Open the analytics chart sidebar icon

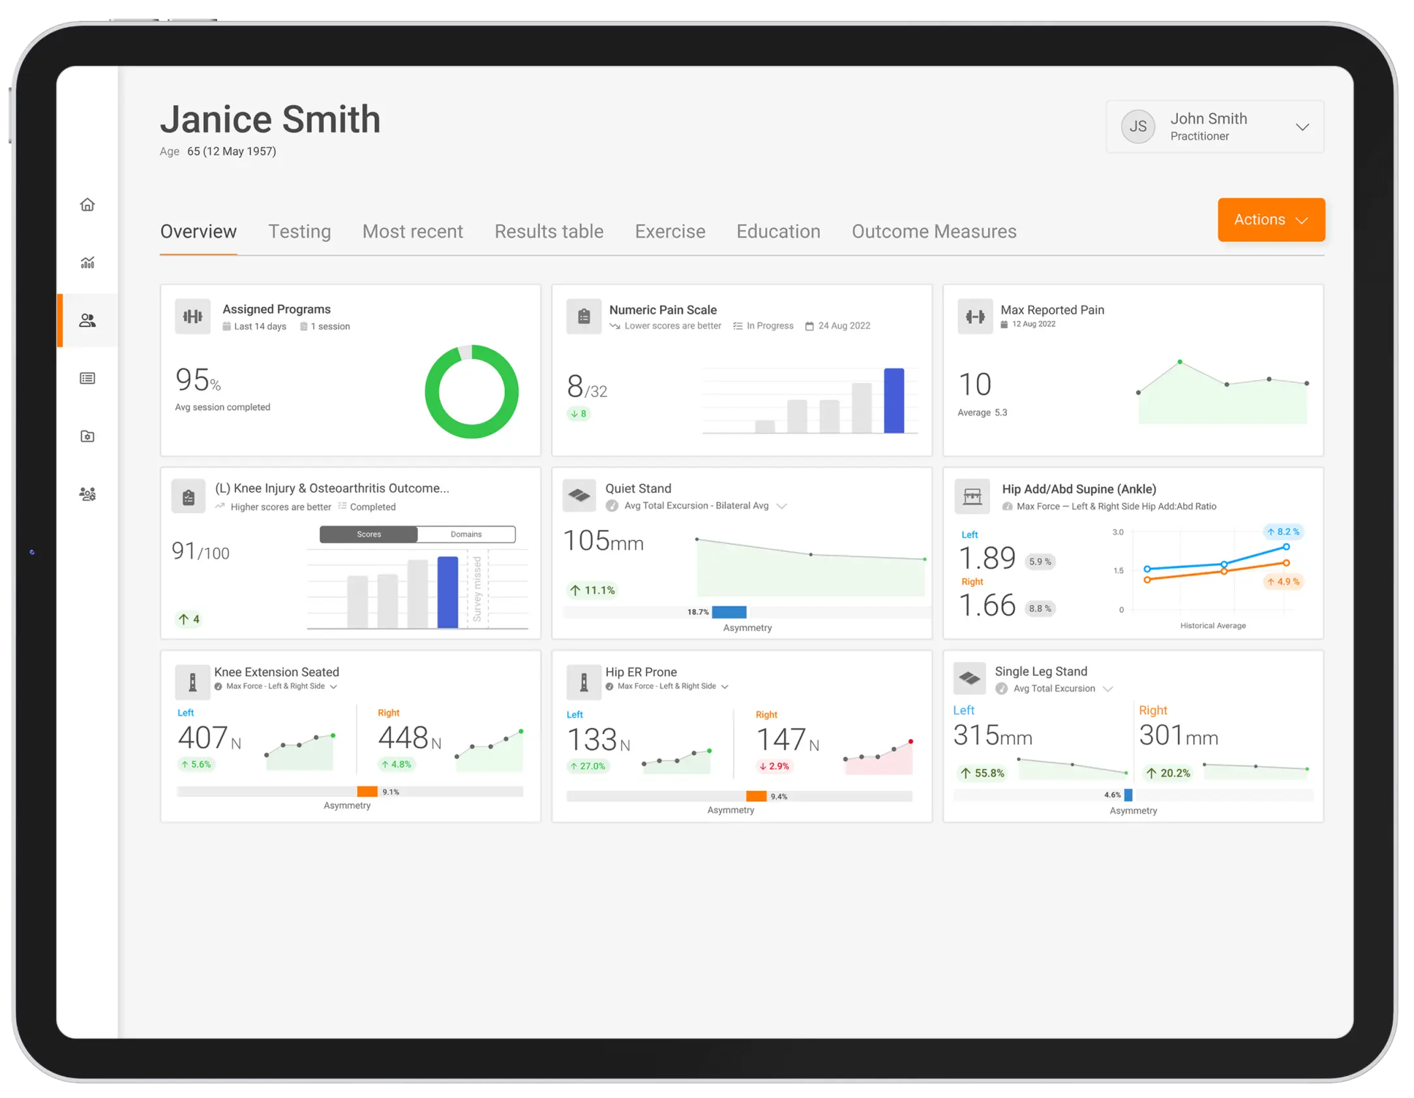coord(87,263)
